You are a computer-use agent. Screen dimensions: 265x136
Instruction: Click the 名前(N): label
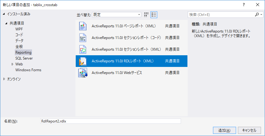pos(11,121)
